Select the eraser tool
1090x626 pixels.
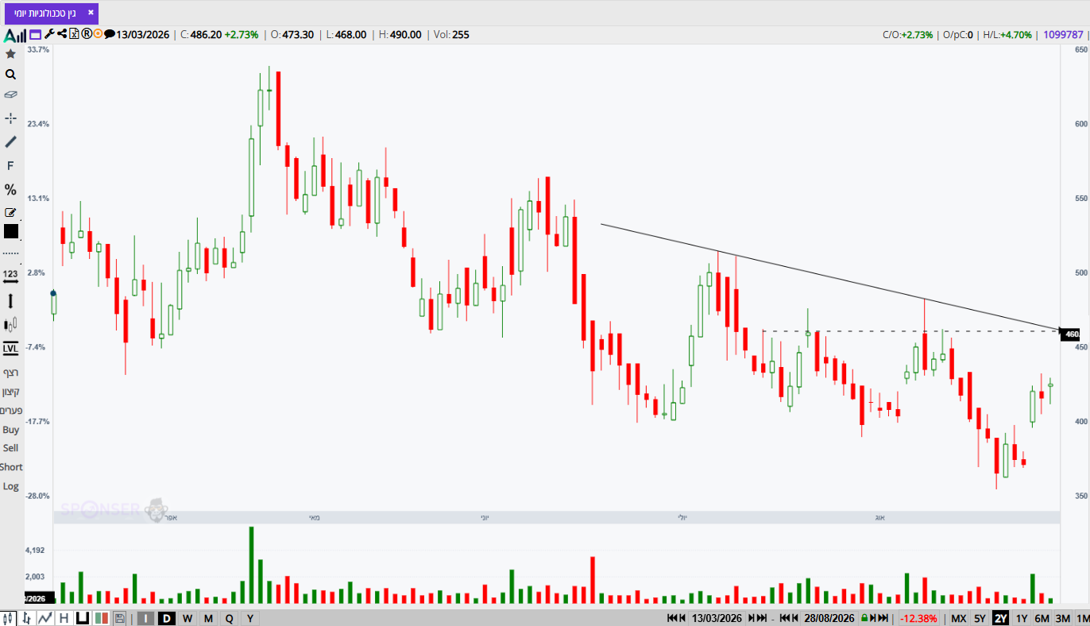click(x=10, y=95)
